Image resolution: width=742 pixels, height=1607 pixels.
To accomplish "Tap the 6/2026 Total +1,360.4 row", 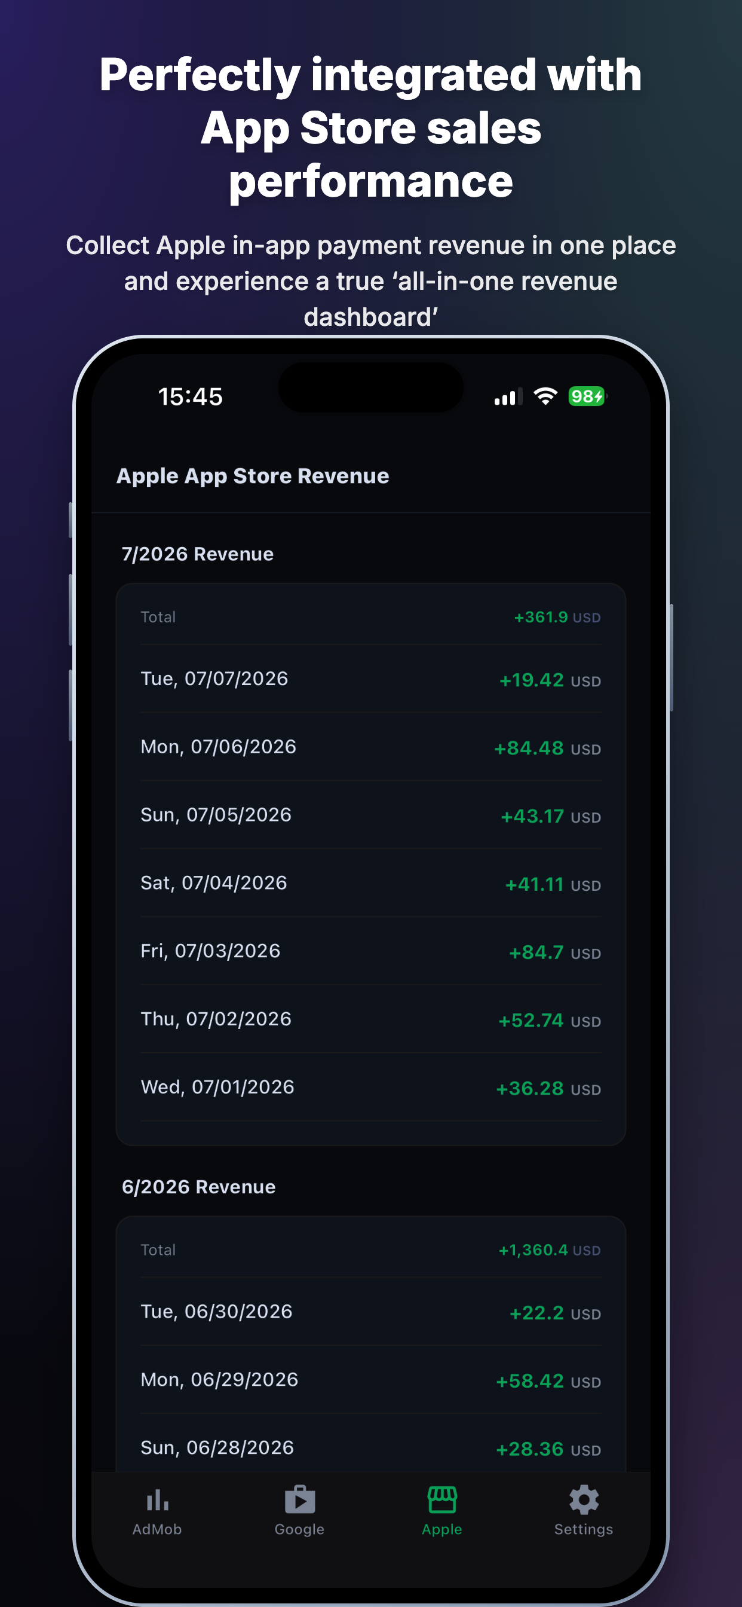I will coord(370,1249).
